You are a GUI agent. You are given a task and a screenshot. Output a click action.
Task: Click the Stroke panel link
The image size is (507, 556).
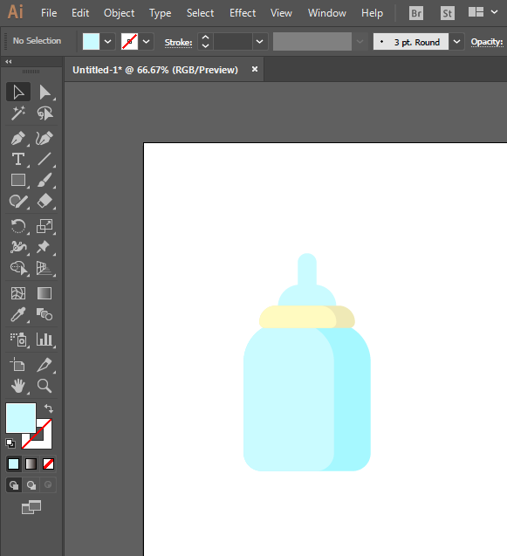[x=178, y=43]
